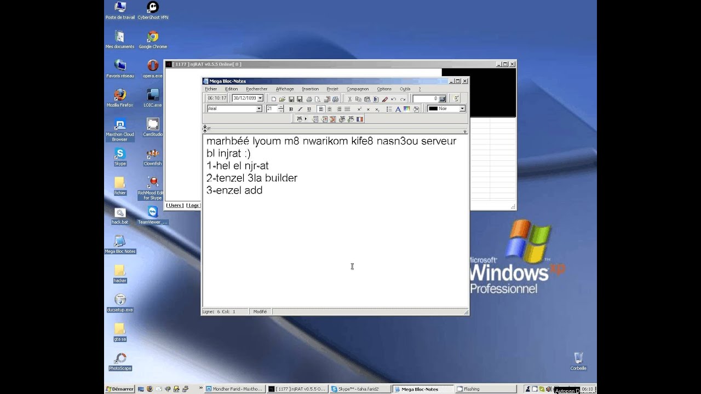Select the Align right option
Screen dimensions: 701x394
pos(339,109)
